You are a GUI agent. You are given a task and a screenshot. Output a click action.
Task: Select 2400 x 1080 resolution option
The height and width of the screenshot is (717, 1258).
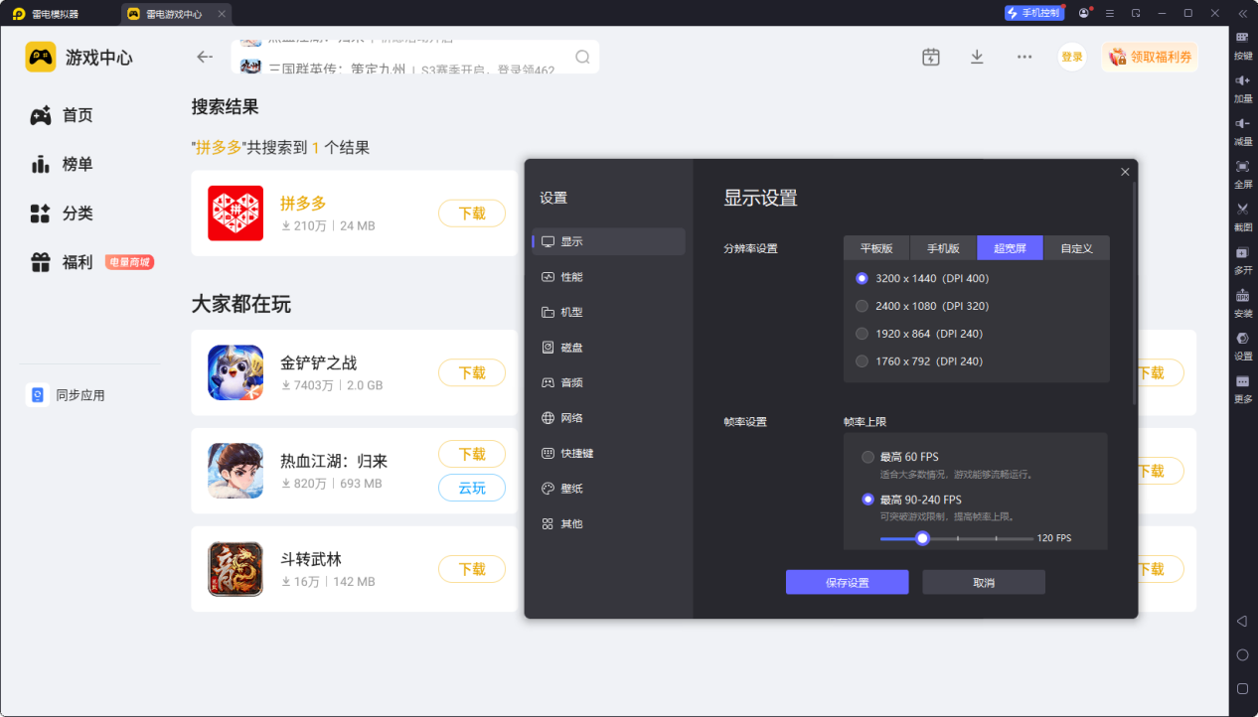pos(863,306)
